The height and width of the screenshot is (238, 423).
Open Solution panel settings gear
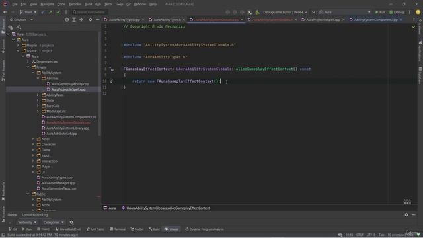pos(90,20)
